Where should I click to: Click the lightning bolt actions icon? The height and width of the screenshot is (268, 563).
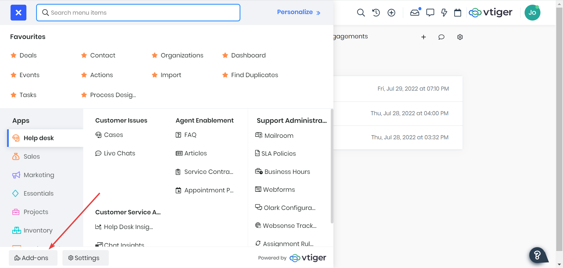pos(444,13)
